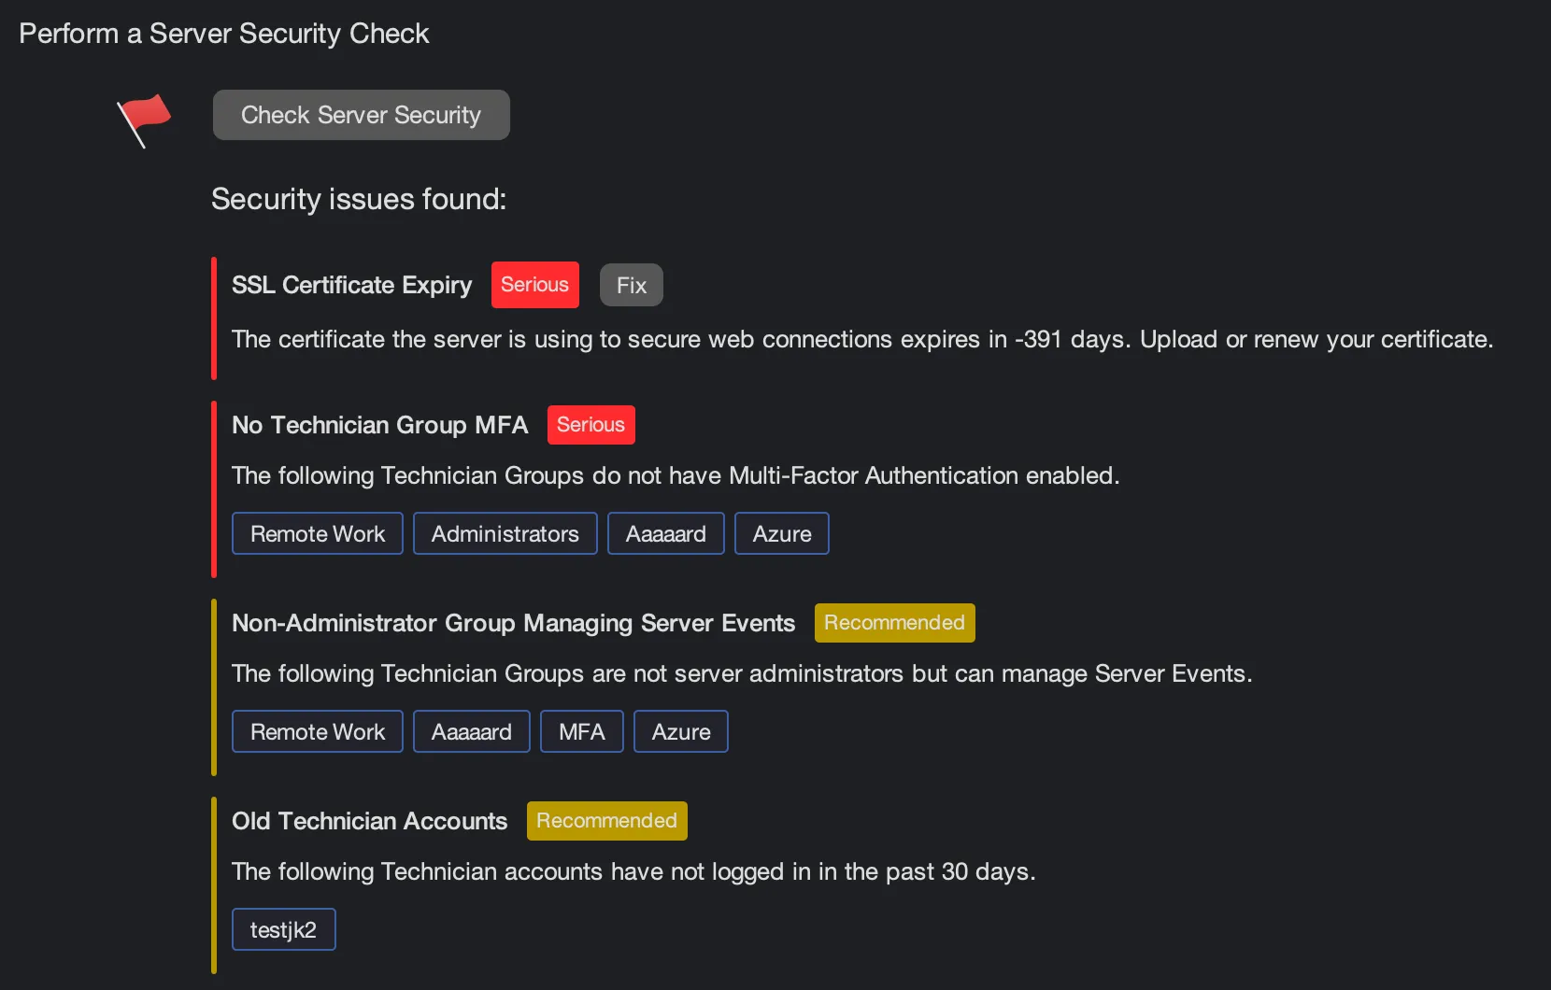Select Aaaaard group under No Technician Group MFA
This screenshot has width=1551, height=990.
(x=665, y=533)
